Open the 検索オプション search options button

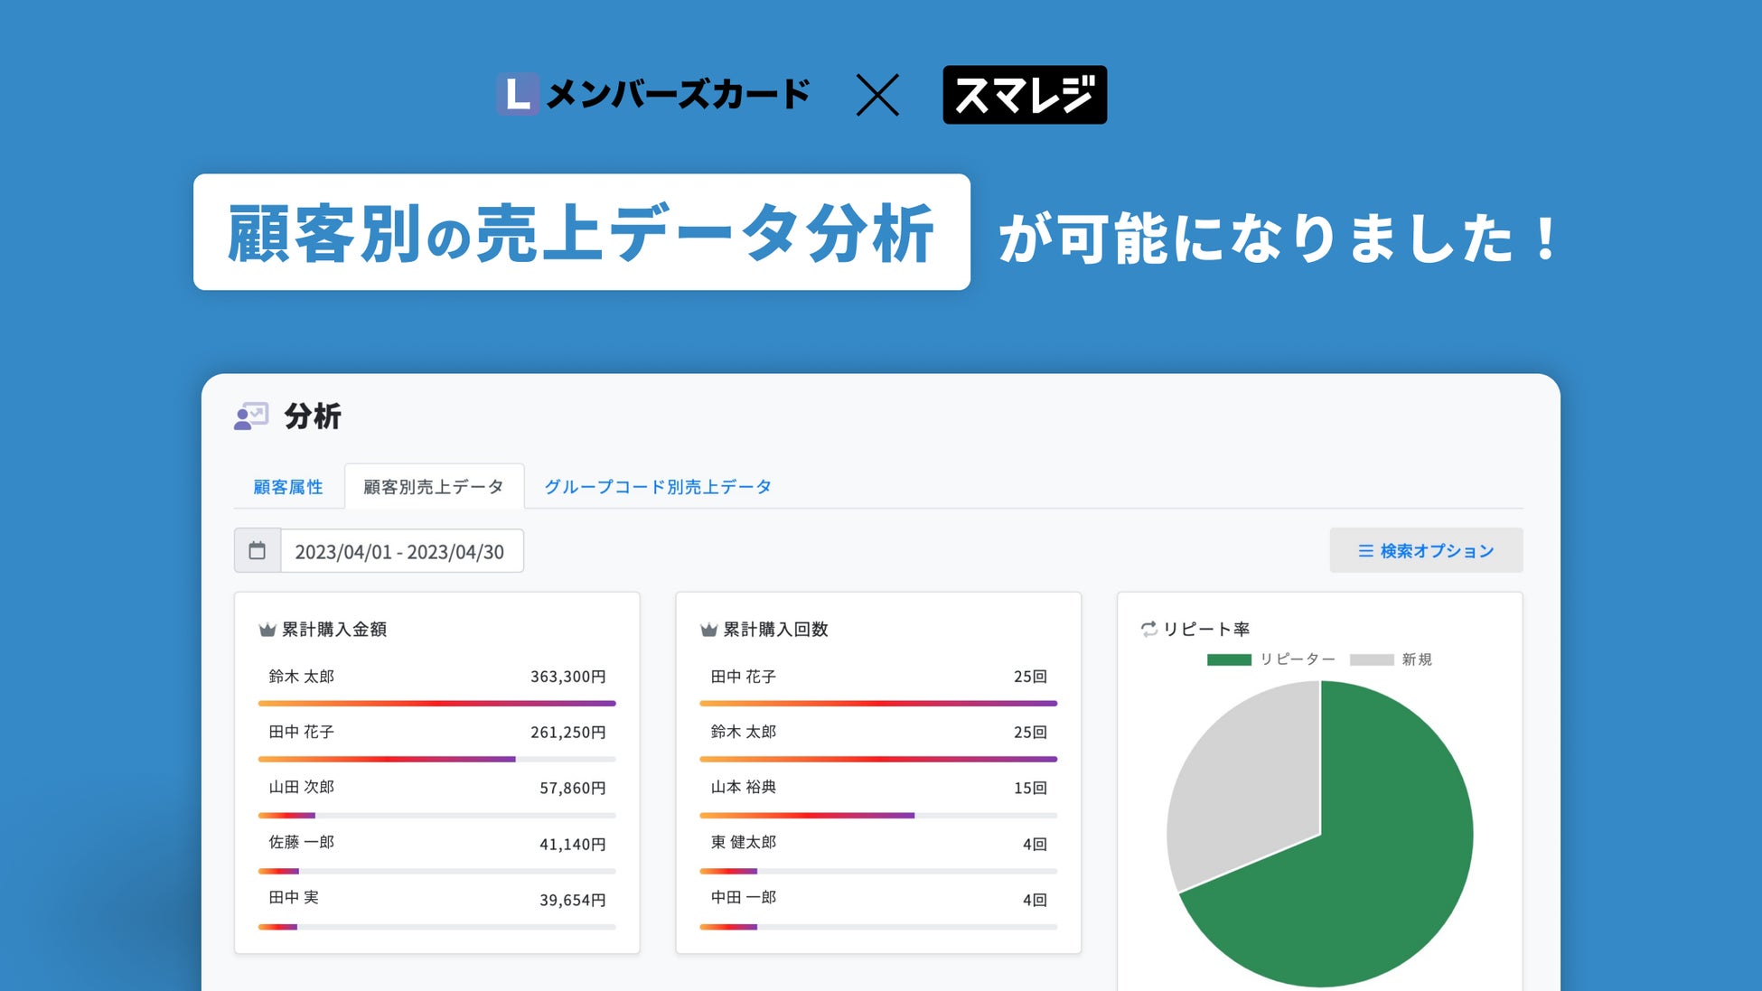1426,550
